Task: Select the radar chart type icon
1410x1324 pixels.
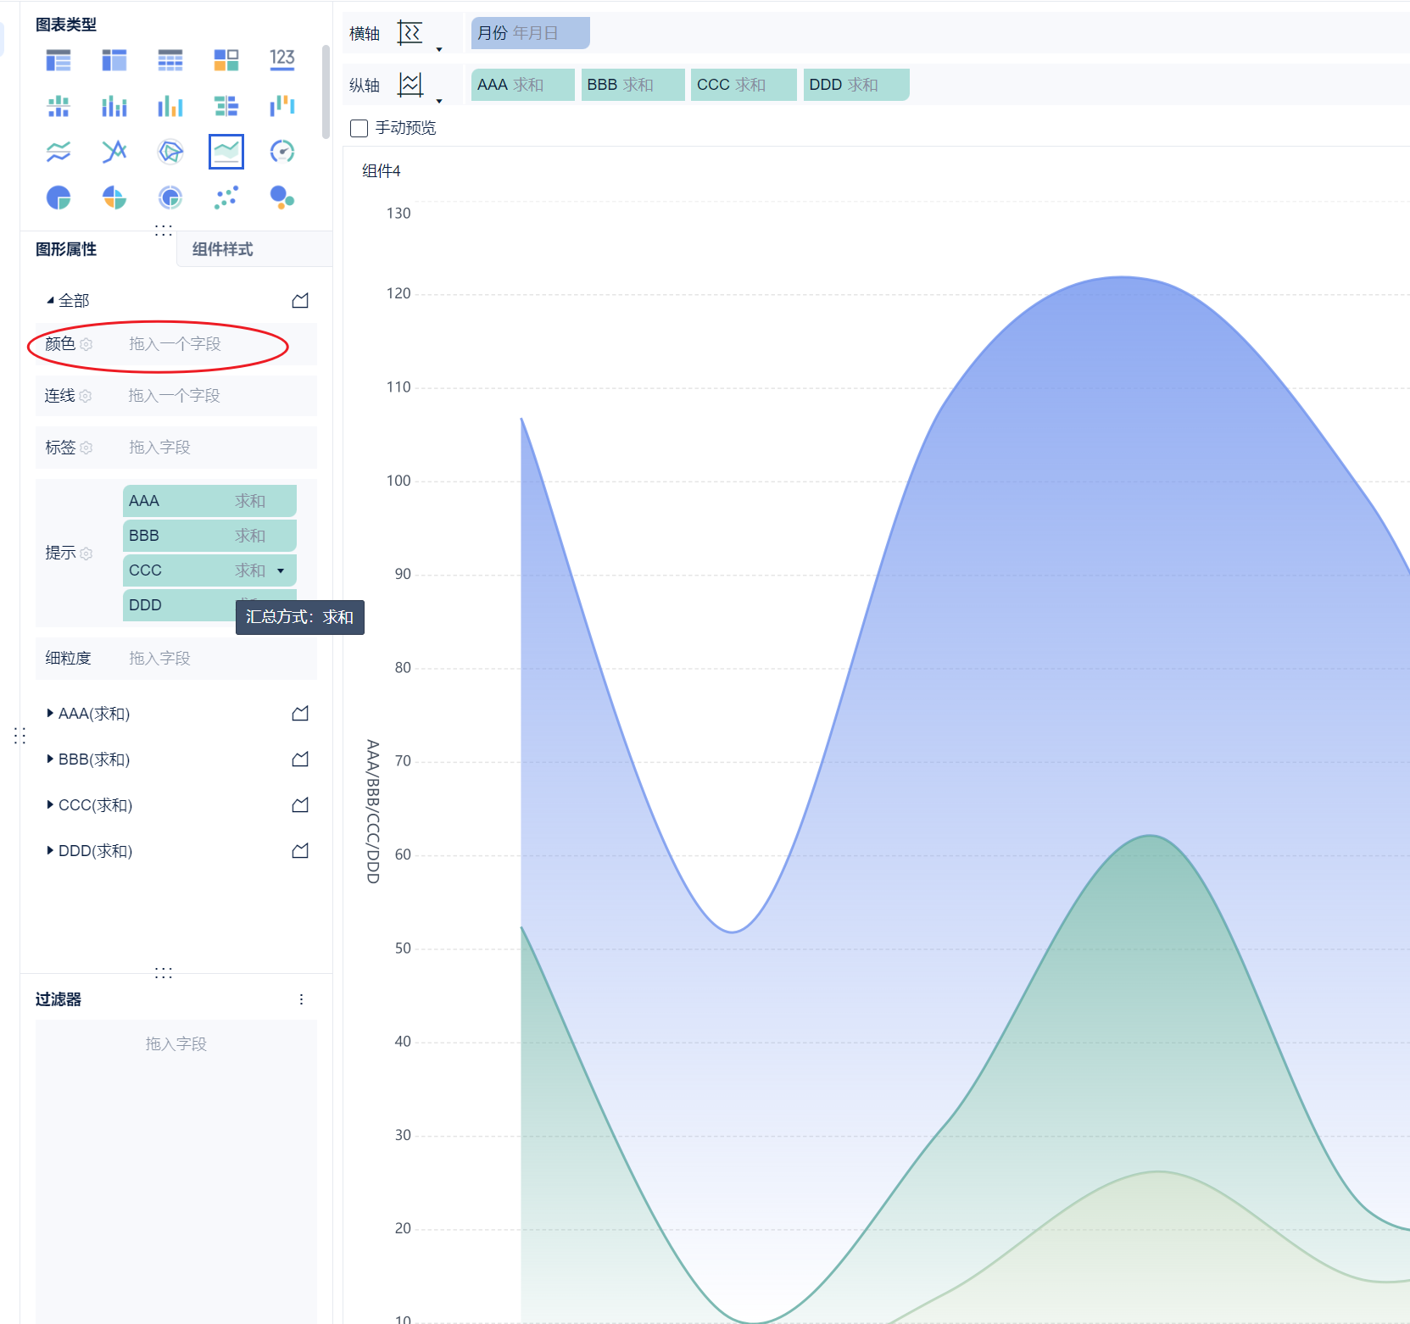Action: pos(170,152)
